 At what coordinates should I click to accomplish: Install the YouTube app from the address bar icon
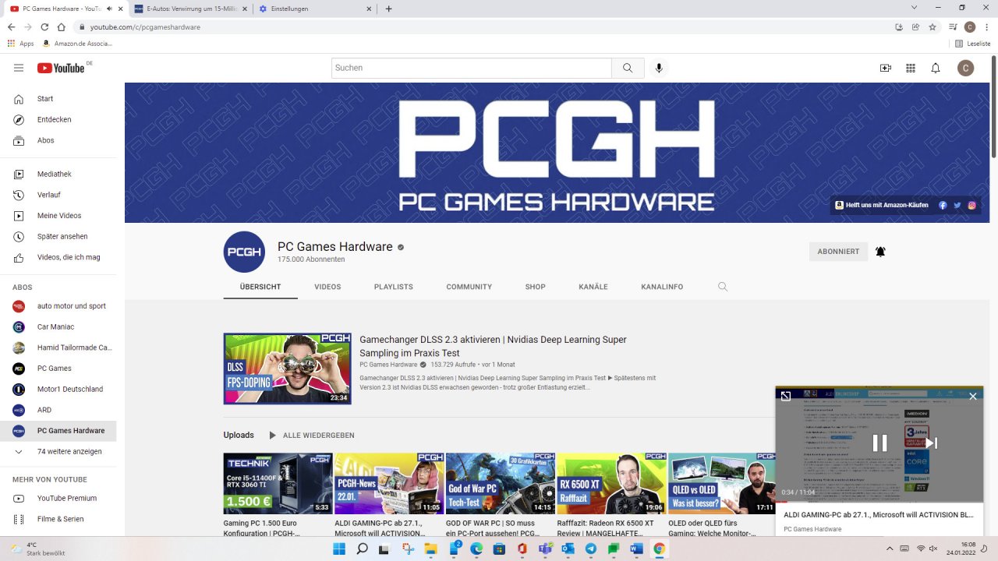click(899, 27)
